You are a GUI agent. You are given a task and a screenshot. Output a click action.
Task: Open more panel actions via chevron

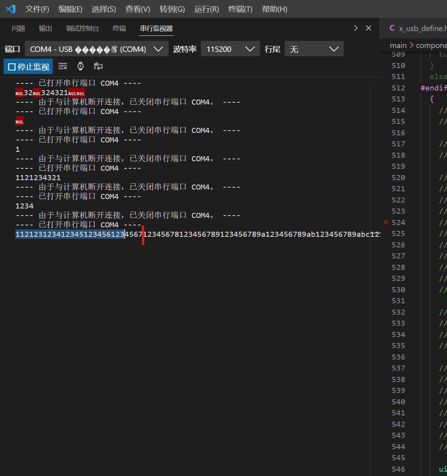click(x=356, y=28)
